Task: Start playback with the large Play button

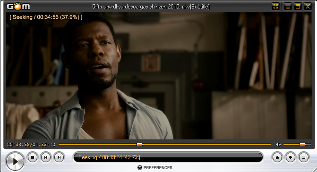Action: point(15,161)
